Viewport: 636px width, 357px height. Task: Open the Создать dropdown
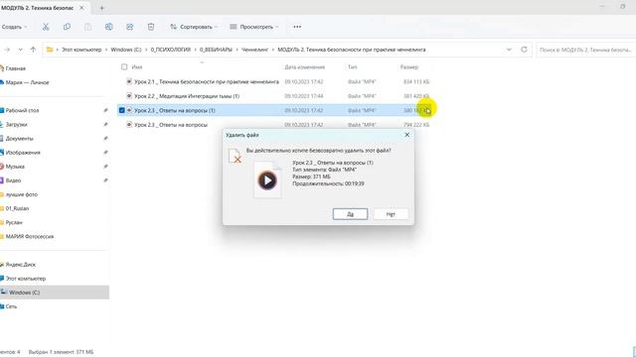14,27
